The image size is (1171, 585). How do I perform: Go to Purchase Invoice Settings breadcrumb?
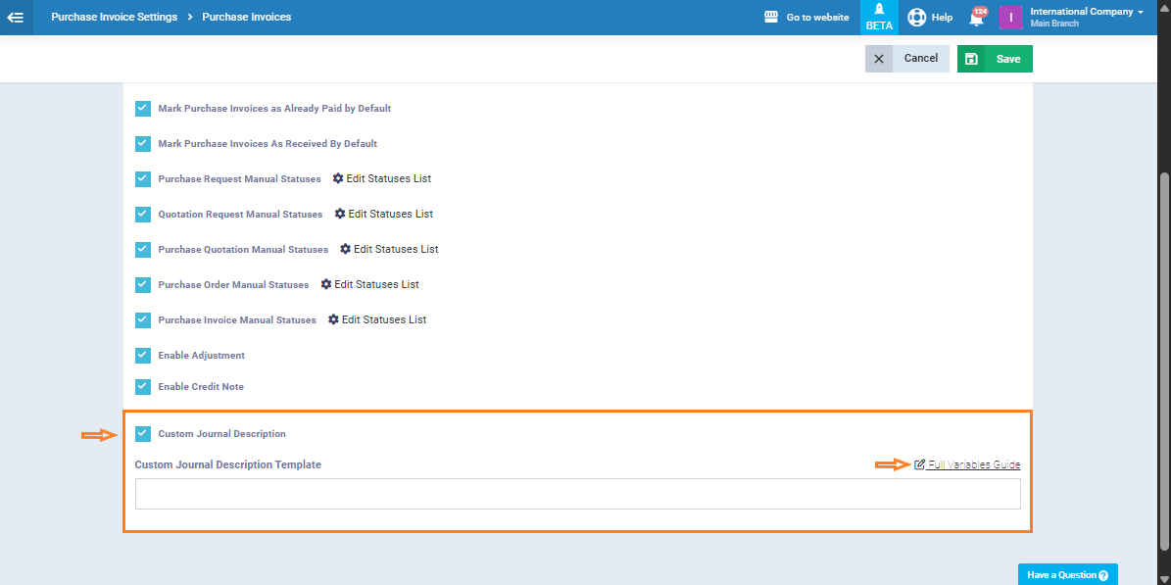click(x=114, y=17)
